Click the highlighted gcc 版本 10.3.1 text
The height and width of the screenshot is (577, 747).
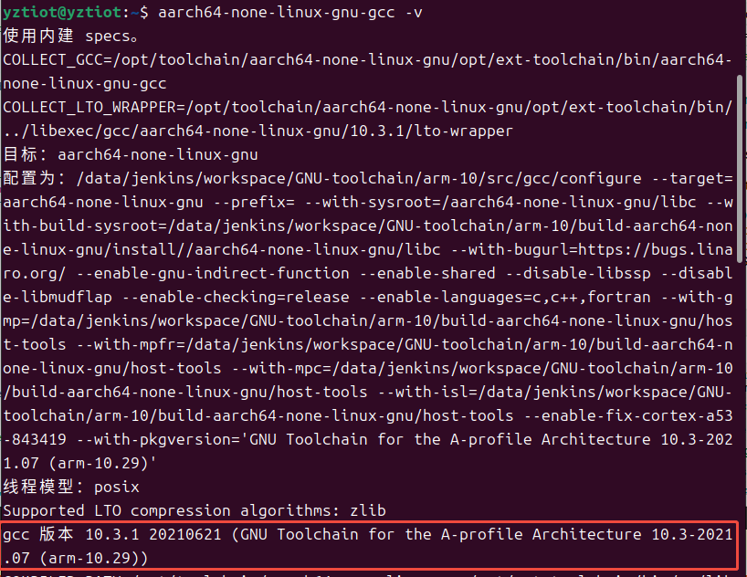(71, 535)
